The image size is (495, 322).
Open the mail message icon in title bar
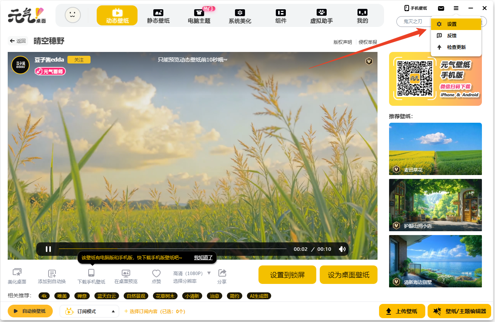(x=441, y=8)
